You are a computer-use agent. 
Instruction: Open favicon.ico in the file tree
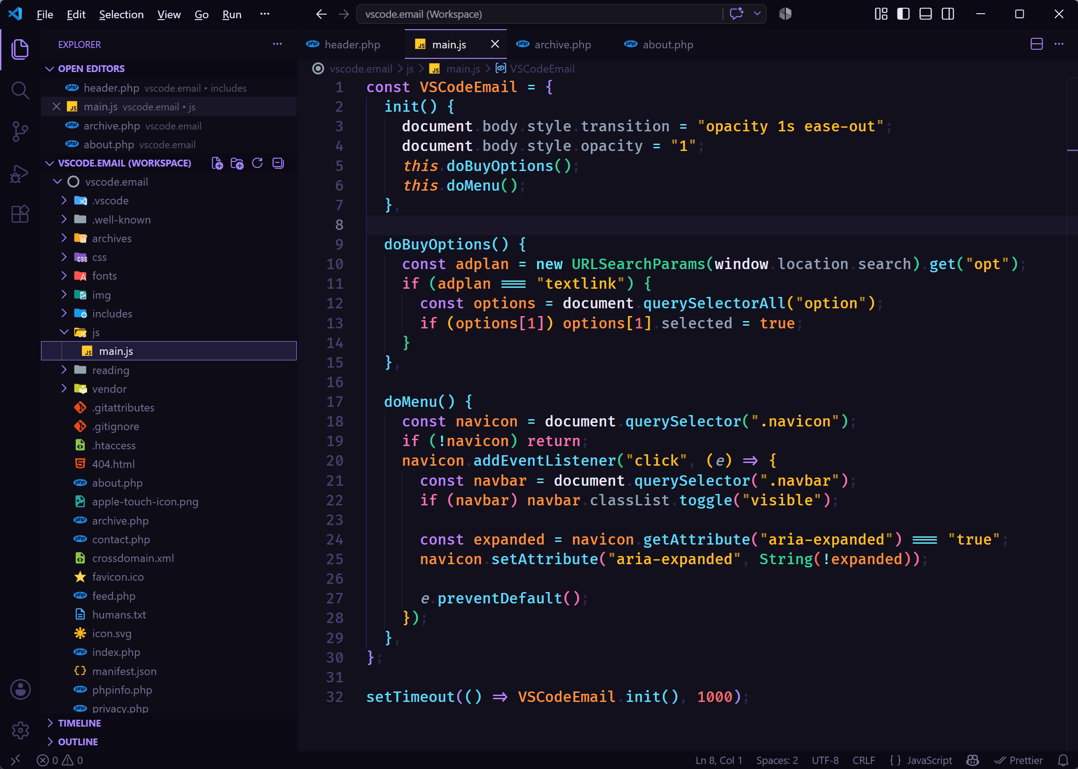[169, 577]
